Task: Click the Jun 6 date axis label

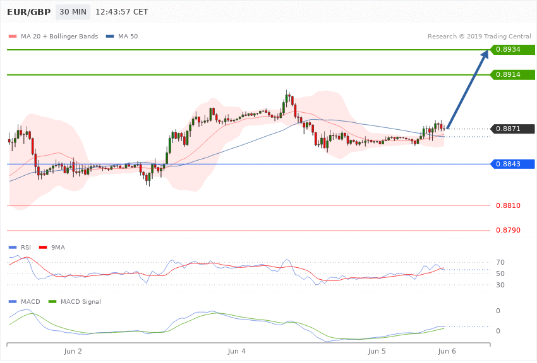Action: click(x=447, y=351)
